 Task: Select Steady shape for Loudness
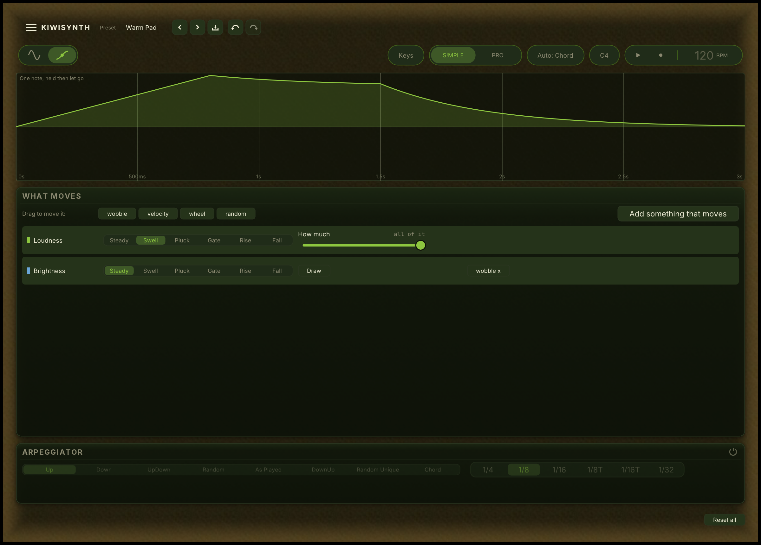pos(119,240)
